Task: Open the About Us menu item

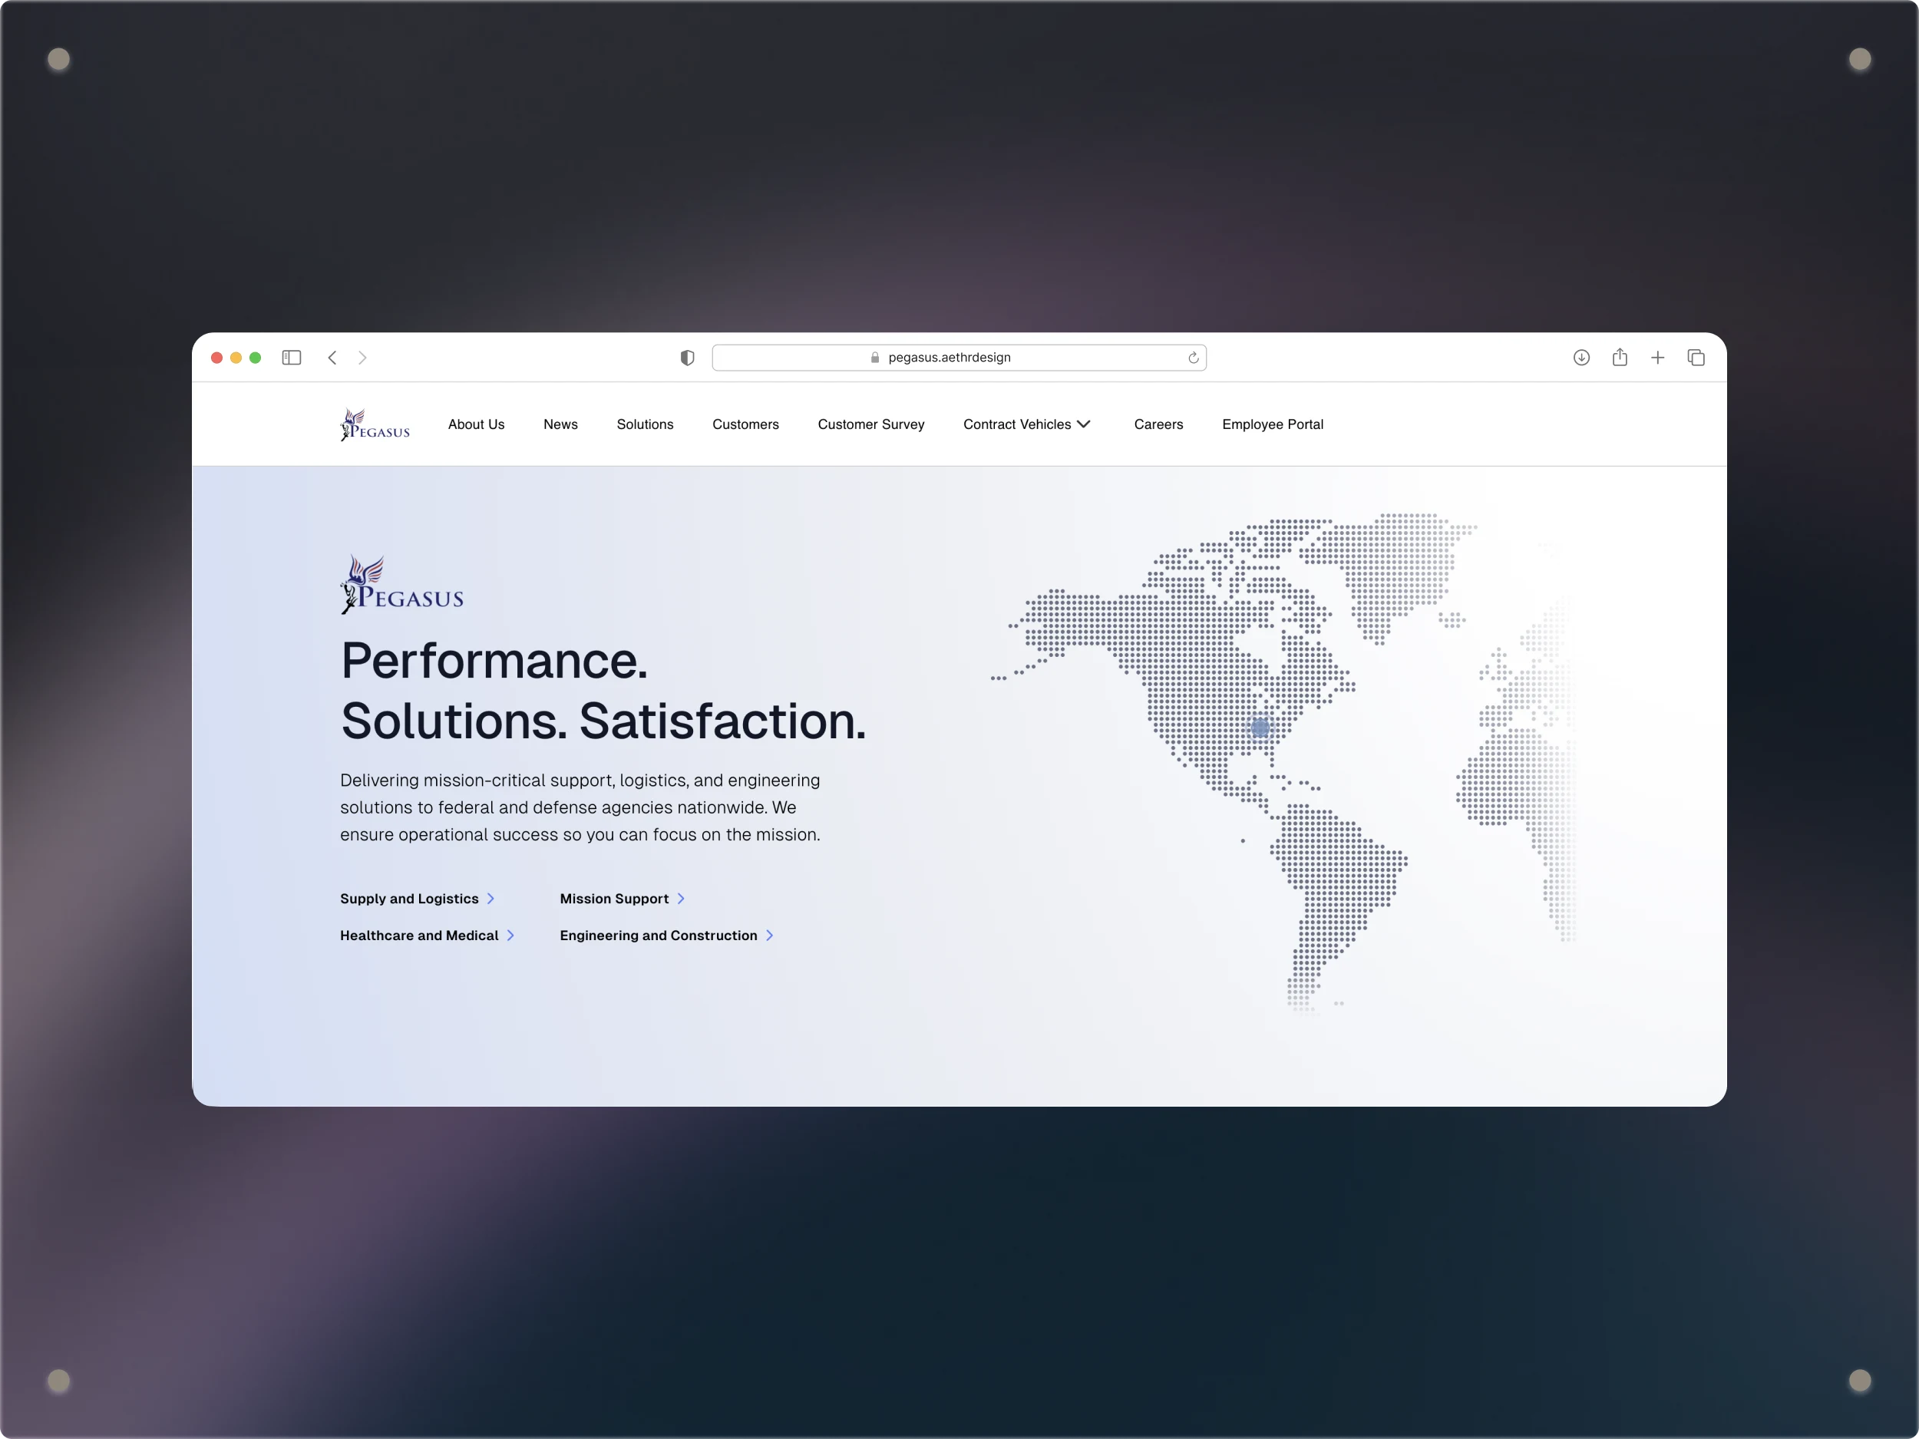Action: (476, 424)
